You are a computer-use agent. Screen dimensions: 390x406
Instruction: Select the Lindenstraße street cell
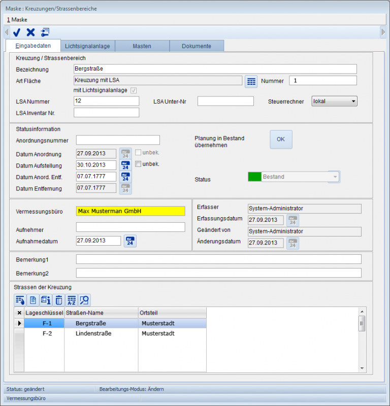coord(102,333)
